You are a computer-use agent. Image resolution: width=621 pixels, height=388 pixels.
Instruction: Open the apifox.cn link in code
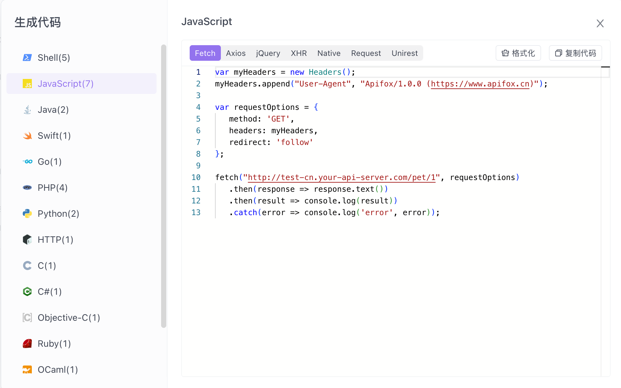pos(480,84)
